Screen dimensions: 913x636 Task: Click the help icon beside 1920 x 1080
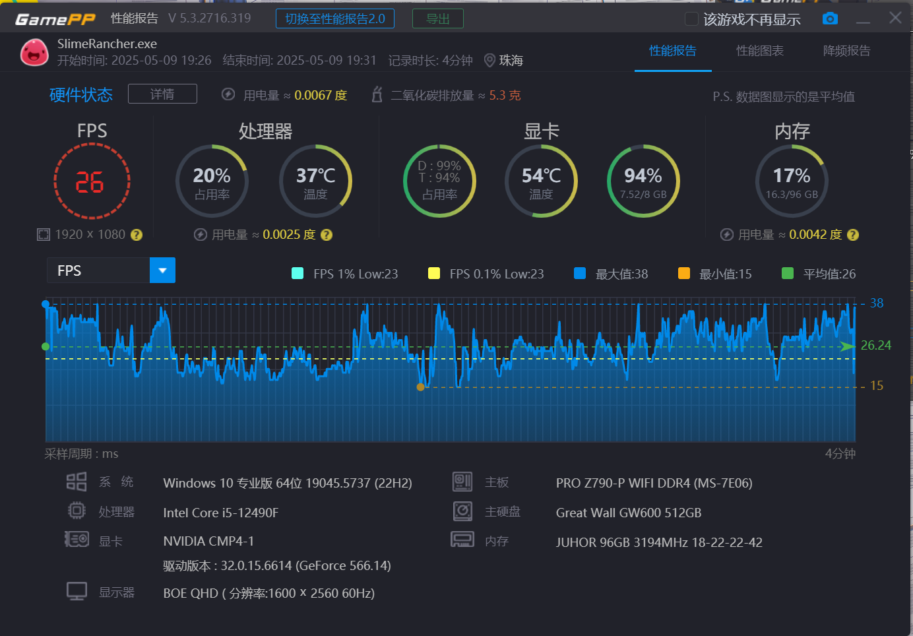137,235
